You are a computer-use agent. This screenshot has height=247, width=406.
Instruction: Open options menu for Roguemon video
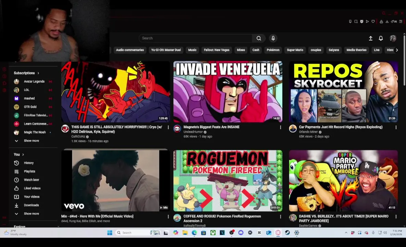click(280, 217)
